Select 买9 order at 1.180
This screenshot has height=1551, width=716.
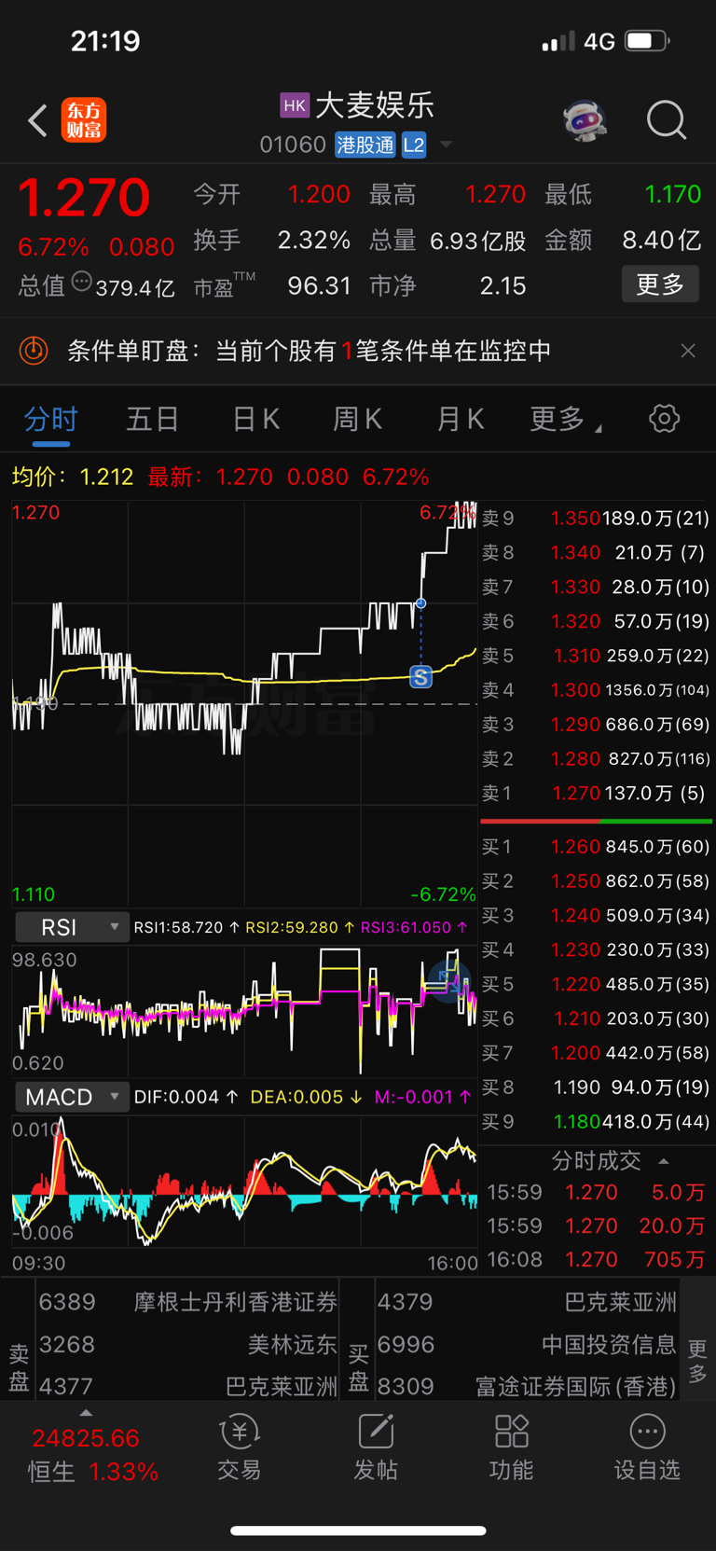click(x=596, y=1122)
